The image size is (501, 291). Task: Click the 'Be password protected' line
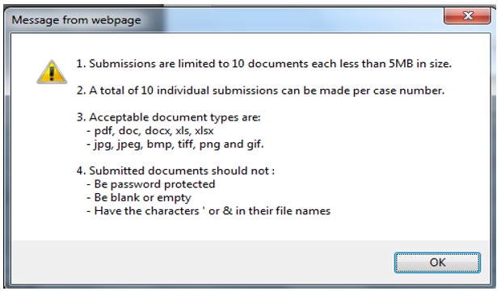pyautogui.click(x=151, y=184)
